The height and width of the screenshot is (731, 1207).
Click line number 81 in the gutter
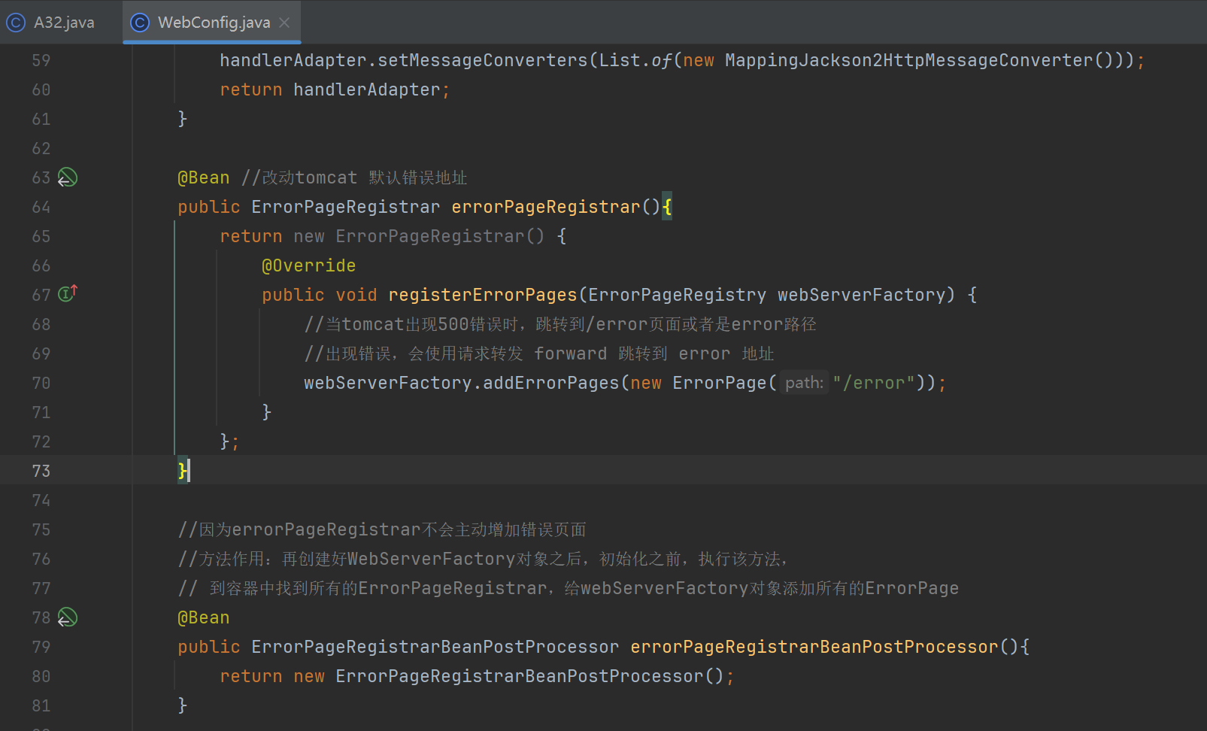coord(41,705)
